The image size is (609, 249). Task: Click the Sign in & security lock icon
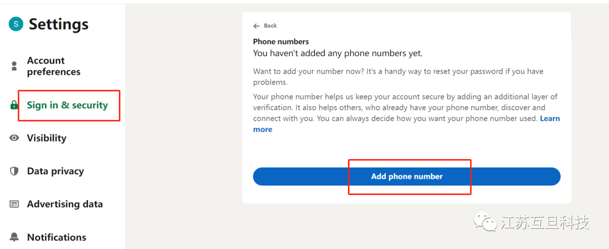(15, 105)
